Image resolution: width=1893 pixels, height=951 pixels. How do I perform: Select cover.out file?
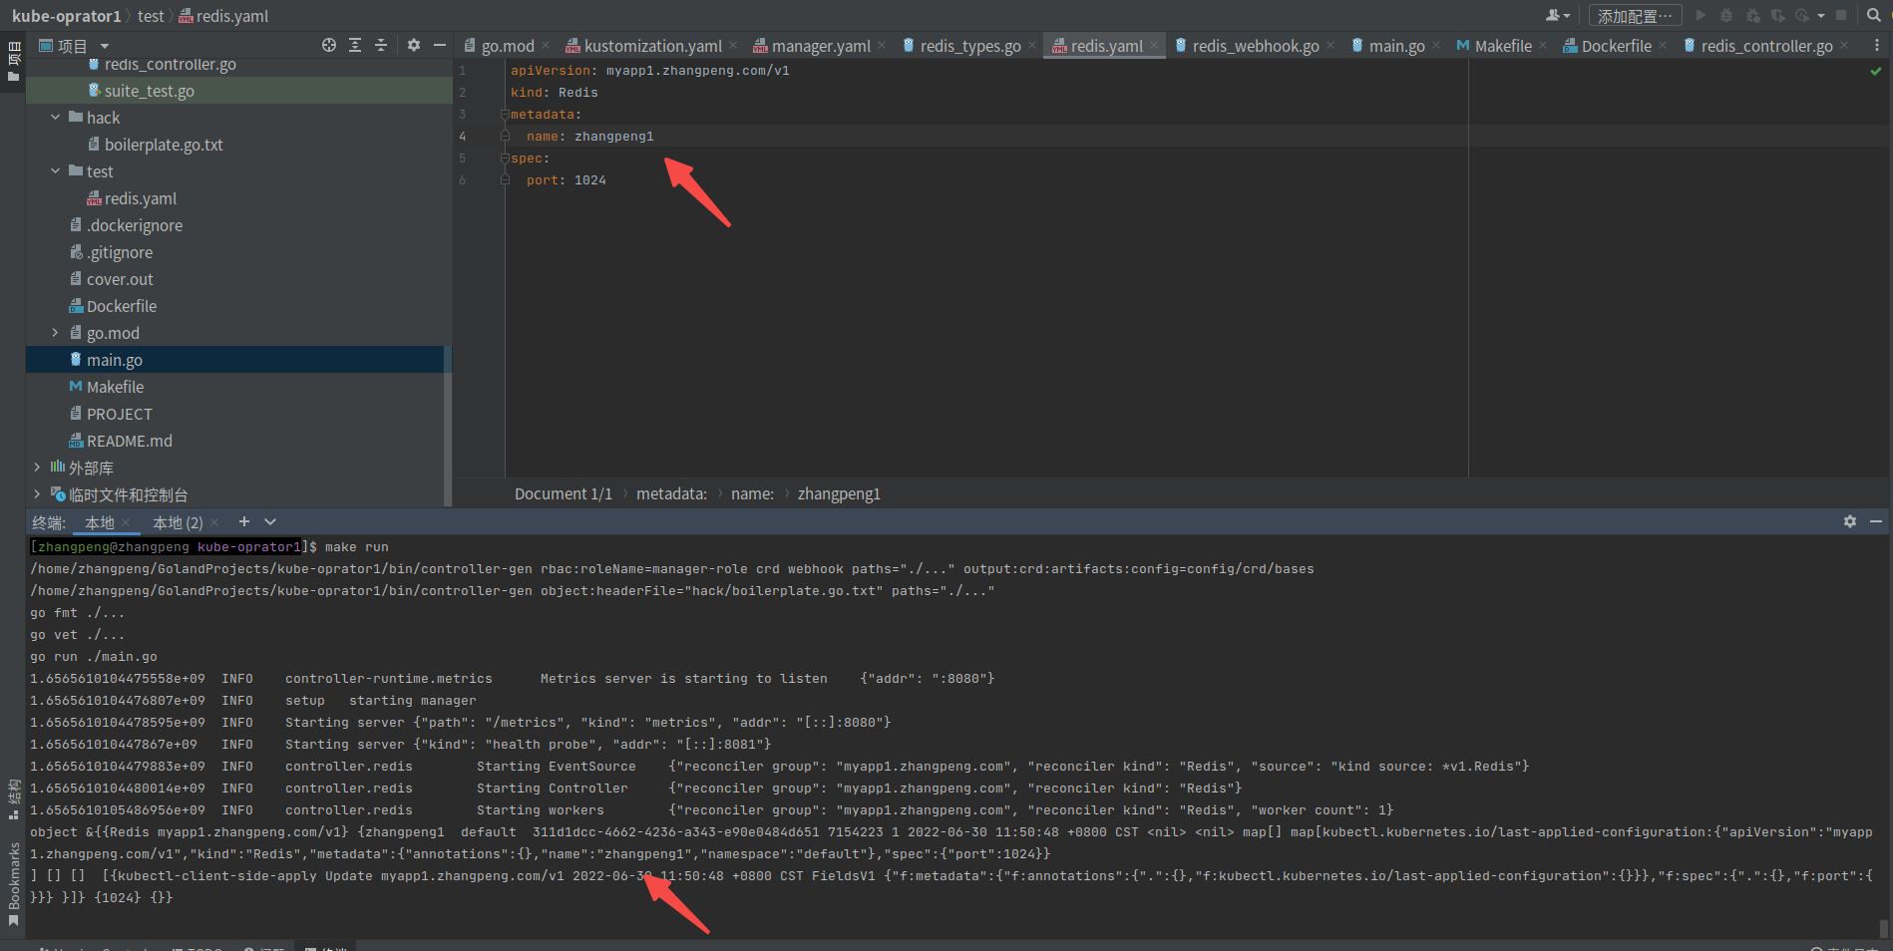pyautogui.click(x=119, y=279)
